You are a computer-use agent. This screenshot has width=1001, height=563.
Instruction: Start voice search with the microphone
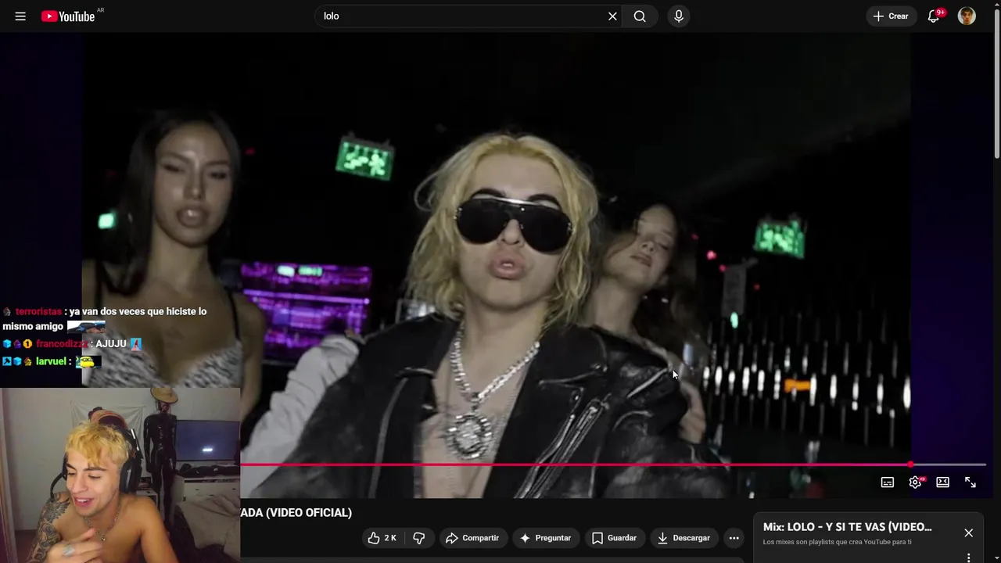(679, 16)
